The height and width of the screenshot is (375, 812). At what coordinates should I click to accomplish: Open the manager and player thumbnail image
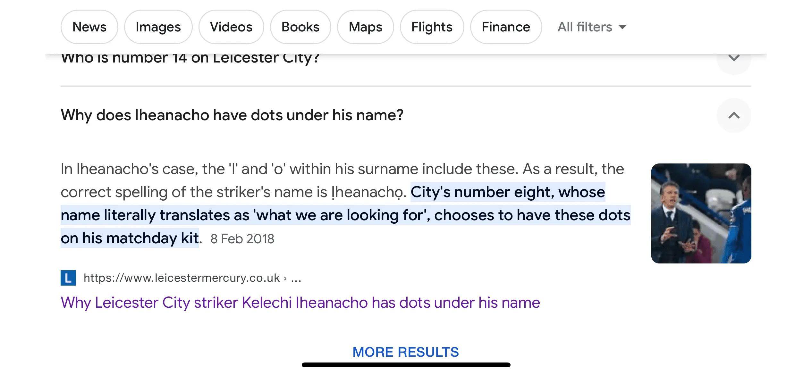coord(701,213)
